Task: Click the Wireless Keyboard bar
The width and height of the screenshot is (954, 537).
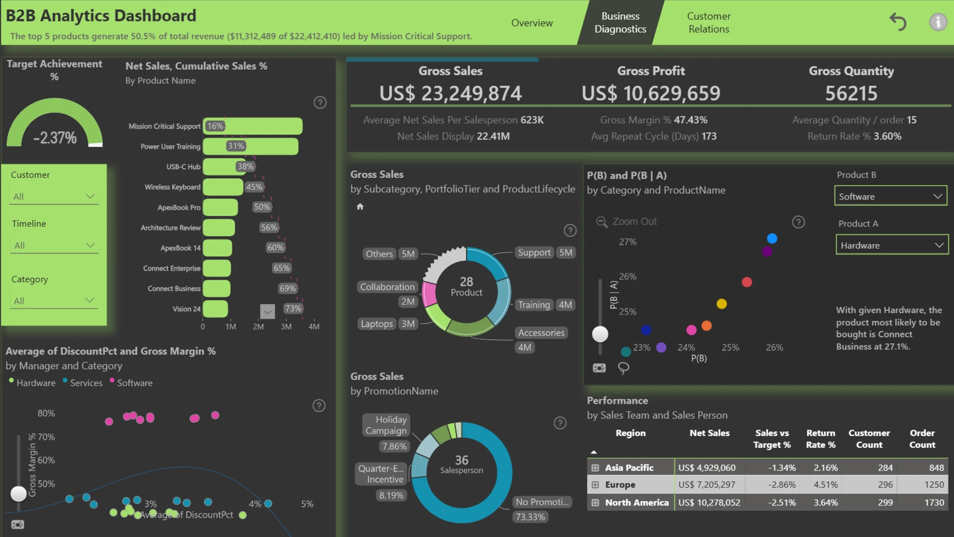Action: point(223,187)
